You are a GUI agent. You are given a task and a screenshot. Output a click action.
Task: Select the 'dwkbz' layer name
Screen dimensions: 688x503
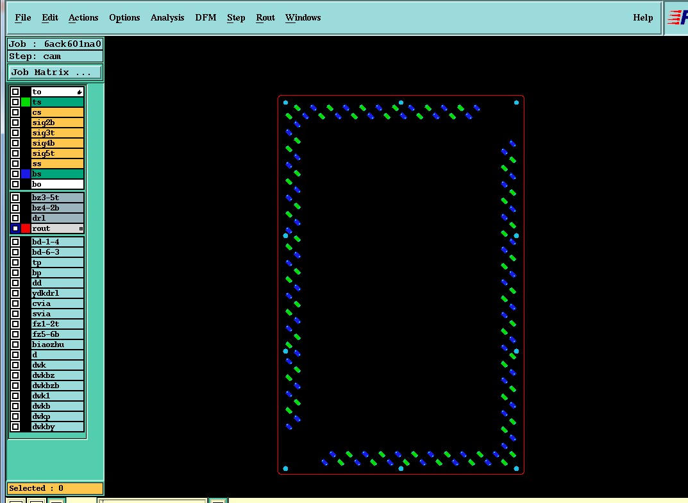click(x=57, y=375)
